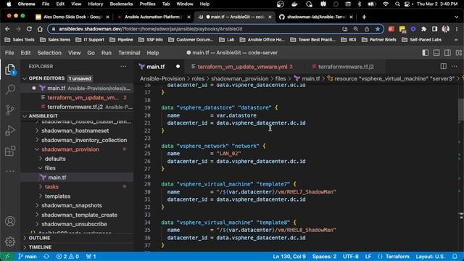The image size is (464, 261).
Task: Open the Go menu in code-server
Action: (x=91, y=53)
